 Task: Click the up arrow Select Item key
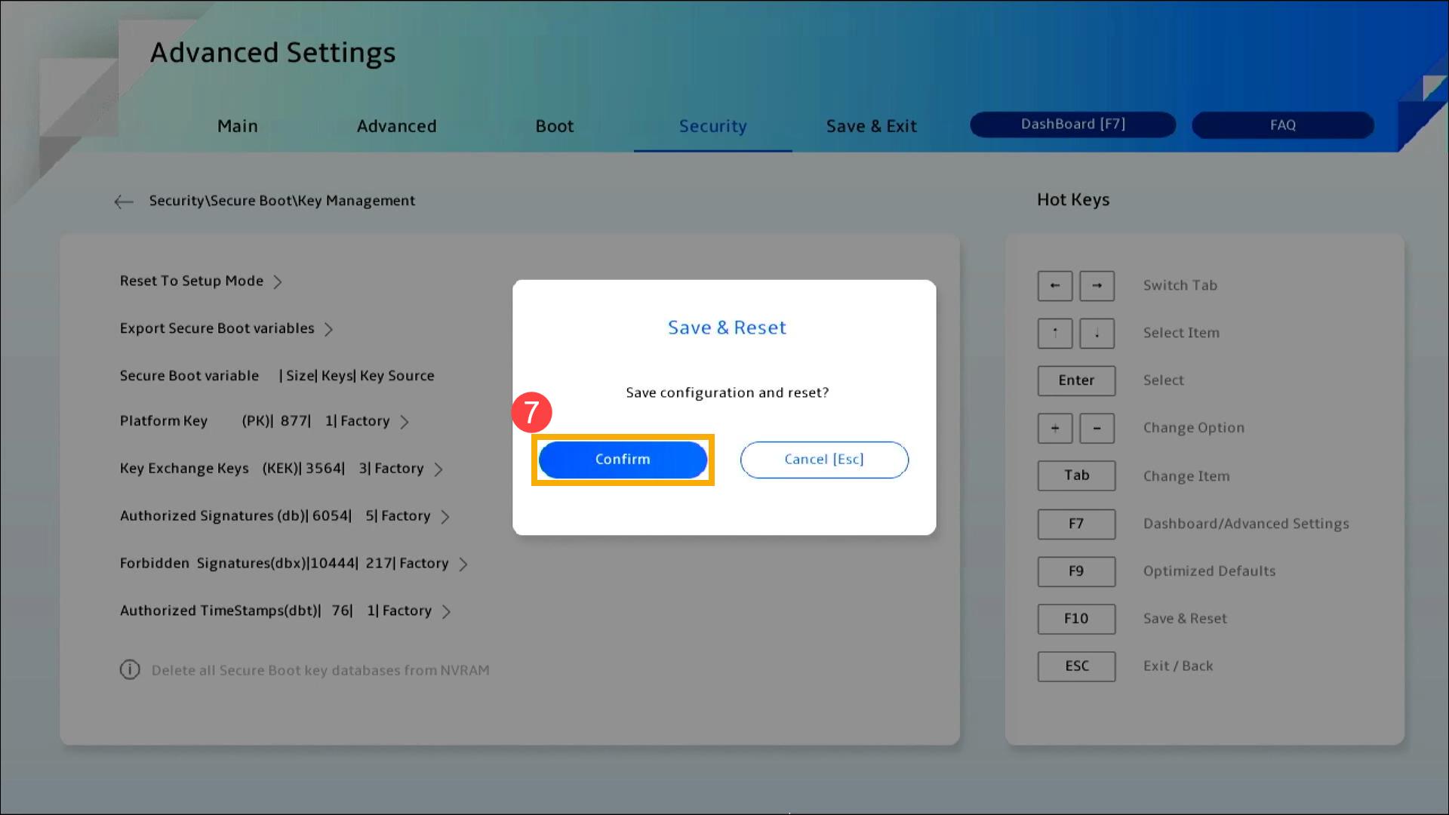1054,334
